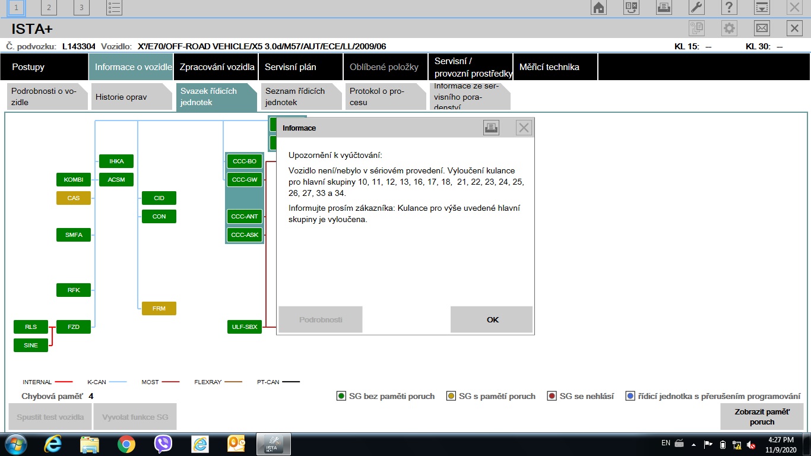Switch to session number 2
Screen dimensions: 811x456
pyautogui.click(x=49, y=8)
